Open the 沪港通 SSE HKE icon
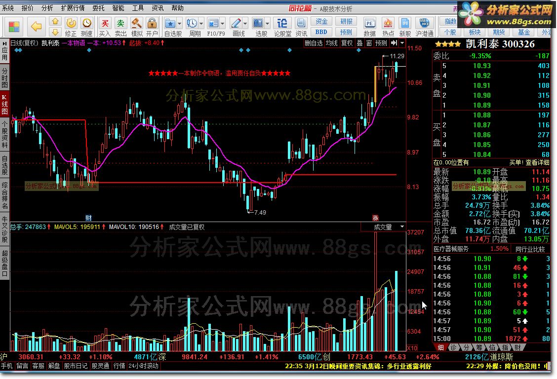 pyautogui.click(x=425, y=27)
